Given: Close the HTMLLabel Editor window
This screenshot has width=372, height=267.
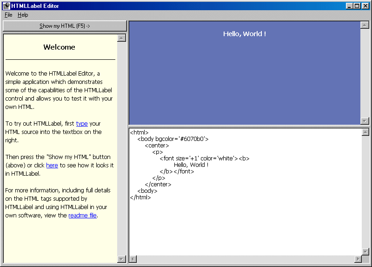Looking at the screenshot, I should [365, 6].
